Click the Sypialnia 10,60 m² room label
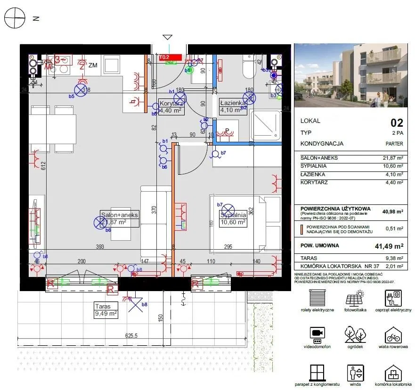Image resolution: width=415 pixels, height=390 pixels. [233, 219]
